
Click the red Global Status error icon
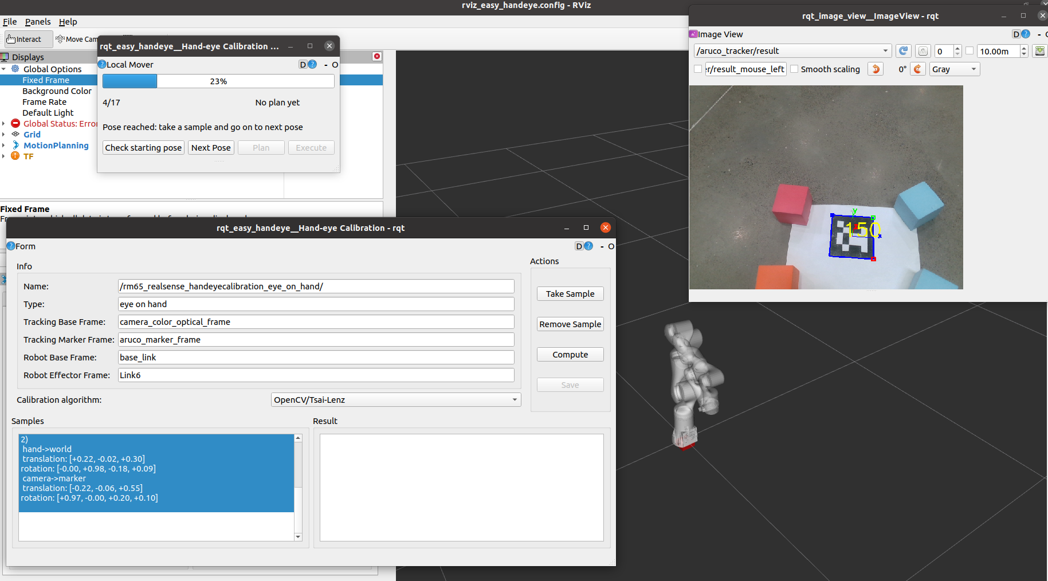click(x=15, y=124)
